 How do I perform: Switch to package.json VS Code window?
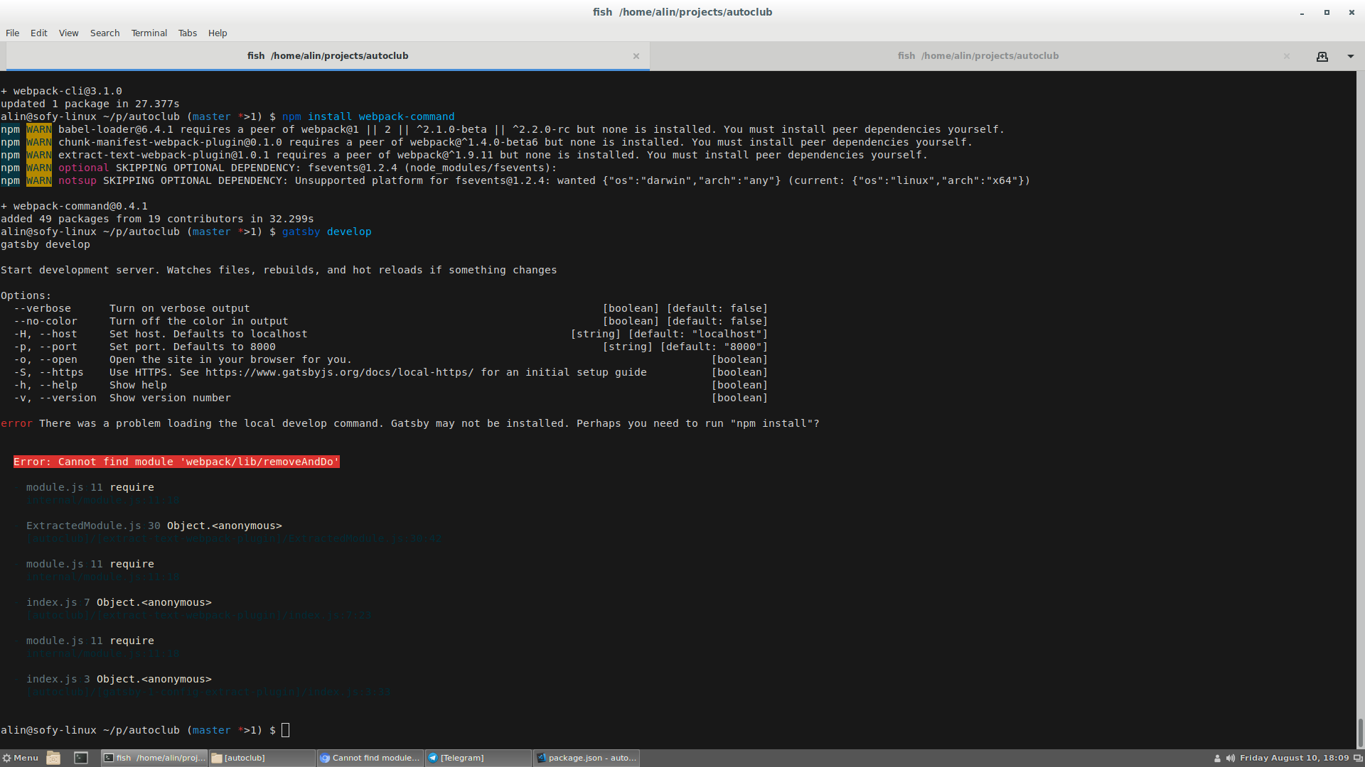(x=587, y=758)
